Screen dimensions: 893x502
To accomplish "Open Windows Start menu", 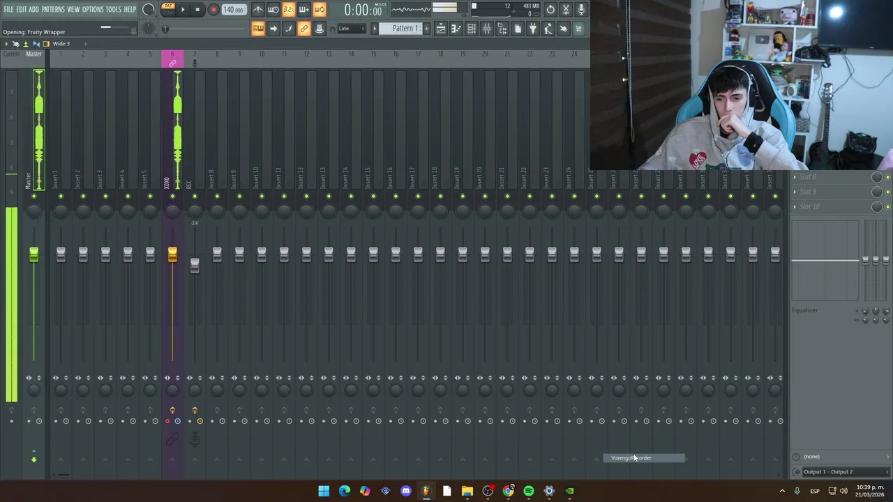I will click(x=324, y=491).
